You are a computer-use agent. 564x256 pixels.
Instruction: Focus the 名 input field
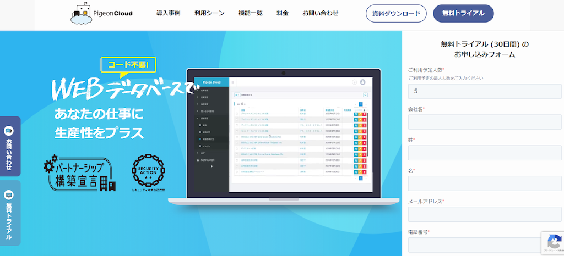[x=485, y=183]
